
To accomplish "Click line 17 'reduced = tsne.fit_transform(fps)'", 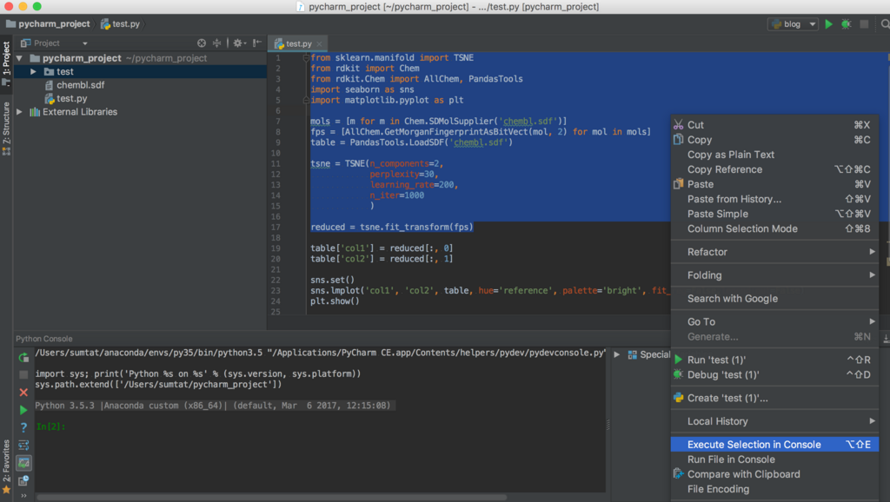I will (x=392, y=227).
